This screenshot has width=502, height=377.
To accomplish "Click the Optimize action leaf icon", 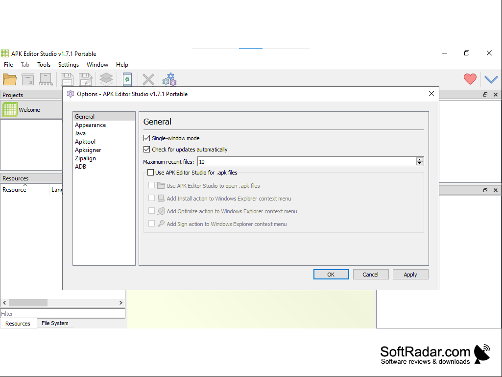I will [x=161, y=211].
